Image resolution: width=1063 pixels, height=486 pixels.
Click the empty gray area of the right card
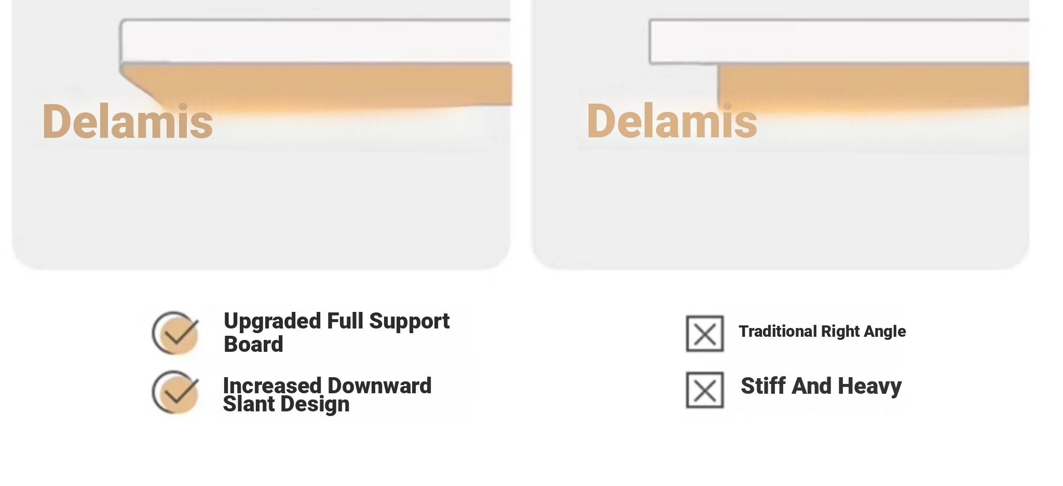[780, 207]
